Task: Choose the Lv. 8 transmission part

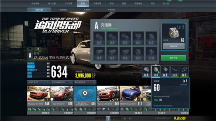Action: click(x=125, y=53)
